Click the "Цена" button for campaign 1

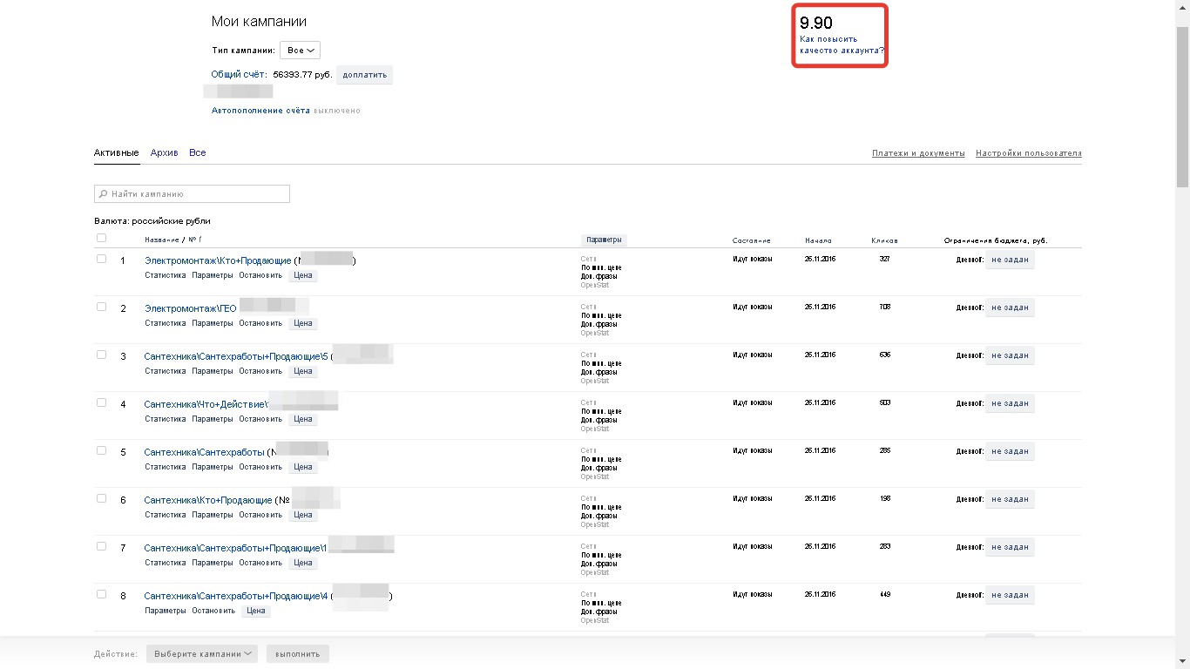[x=302, y=275]
